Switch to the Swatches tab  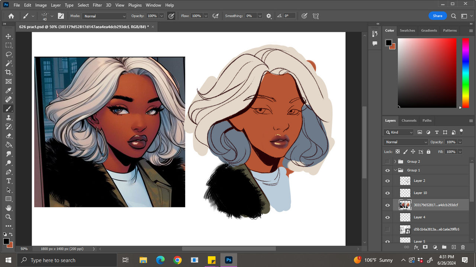pyautogui.click(x=407, y=30)
